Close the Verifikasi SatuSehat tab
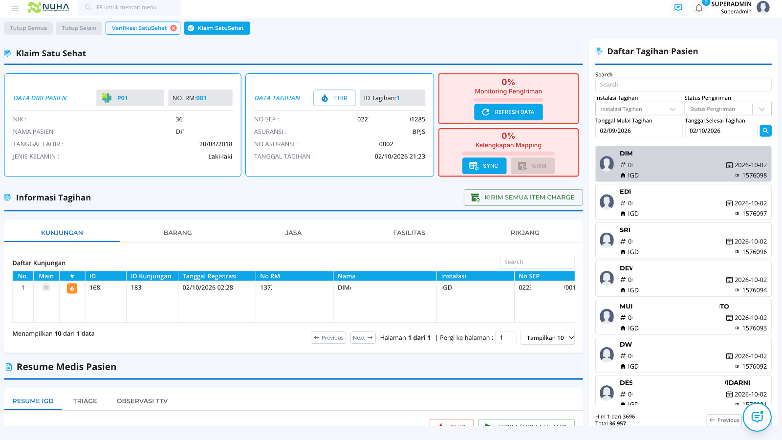This screenshot has width=782, height=440. click(174, 28)
